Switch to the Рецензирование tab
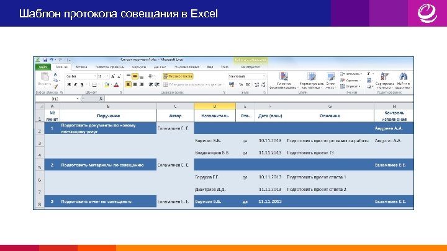This screenshot has width=447, height=251. (187, 67)
